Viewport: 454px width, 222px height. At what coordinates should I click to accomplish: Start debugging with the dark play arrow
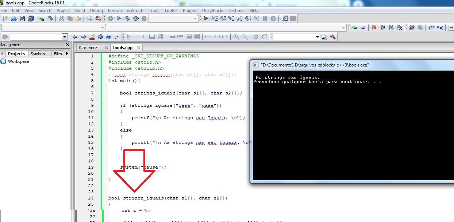[206, 19]
